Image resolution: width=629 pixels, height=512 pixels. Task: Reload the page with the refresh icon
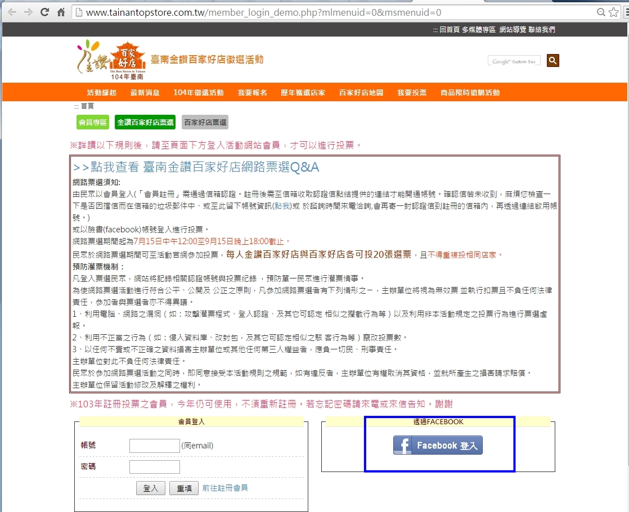[45, 12]
